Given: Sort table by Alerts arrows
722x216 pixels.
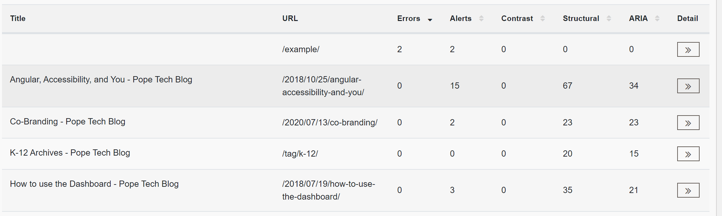Looking at the screenshot, I should pos(481,18).
